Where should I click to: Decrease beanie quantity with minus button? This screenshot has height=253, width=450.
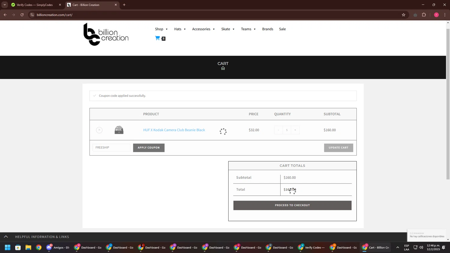[x=278, y=130]
